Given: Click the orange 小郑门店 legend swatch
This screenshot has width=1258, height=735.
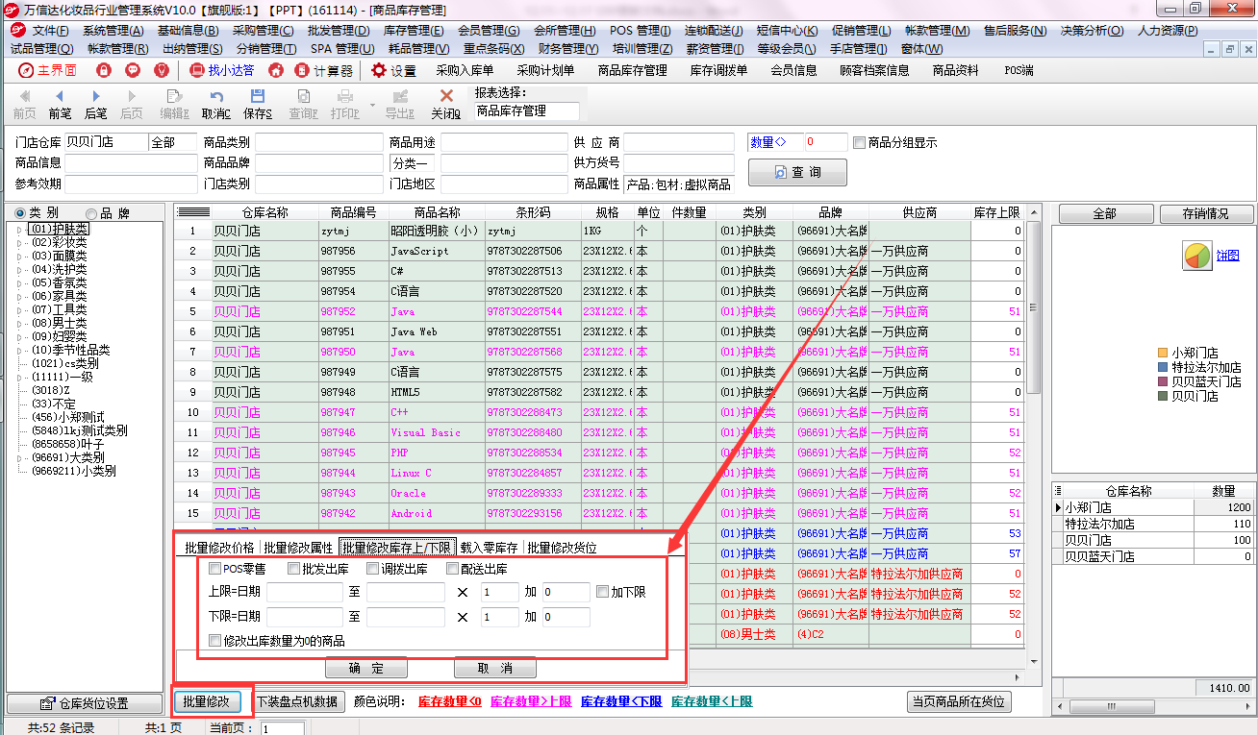Looking at the screenshot, I should click(1163, 354).
